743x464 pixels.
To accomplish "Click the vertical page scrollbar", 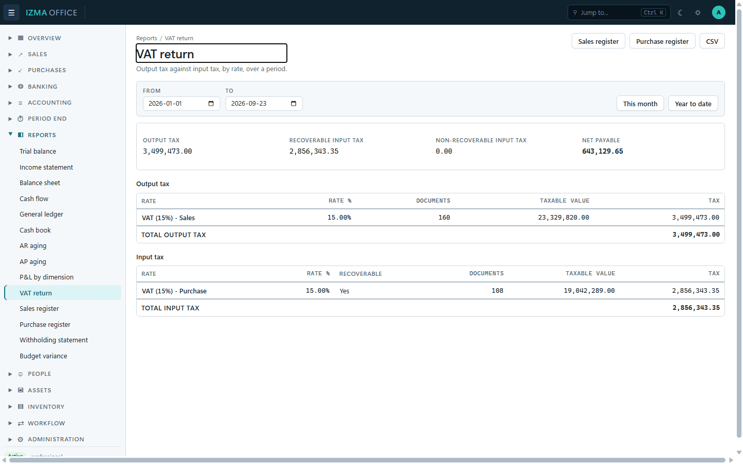I will click(x=739, y=224).
